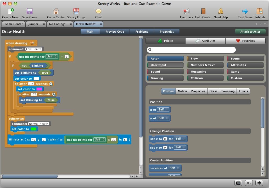Image resolution: width=269 pixels, height=188 pixels.
Task: Open tab list dropdown triangle in tab bar
Action: (265, 24)
